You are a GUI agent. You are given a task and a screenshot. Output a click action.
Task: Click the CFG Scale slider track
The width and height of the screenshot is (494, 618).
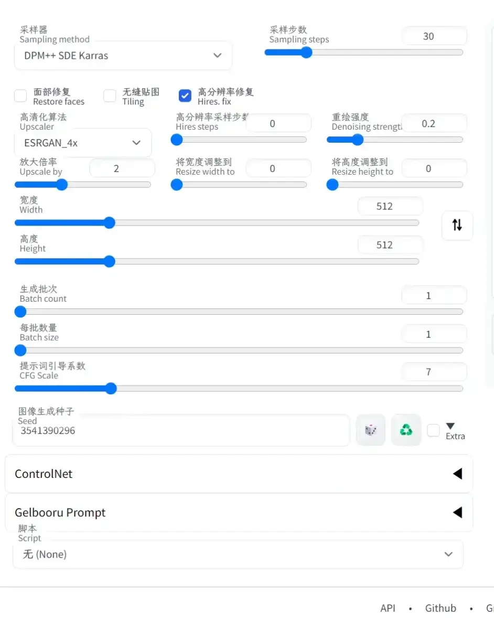[239, 389]
